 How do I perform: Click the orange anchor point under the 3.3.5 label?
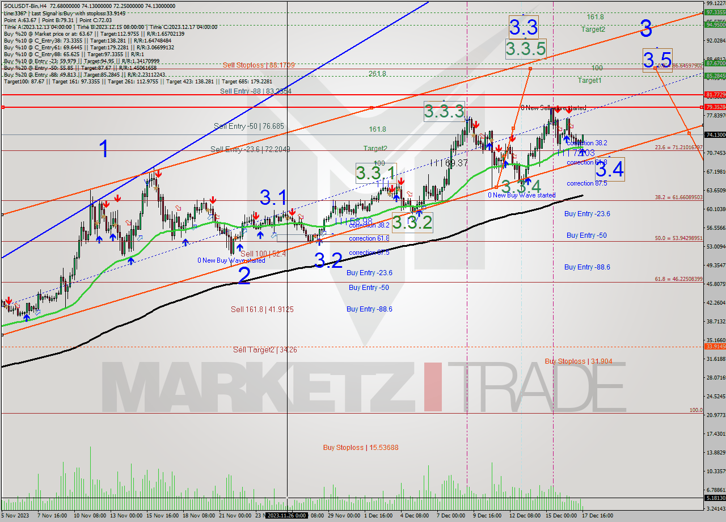coord(530,68)
